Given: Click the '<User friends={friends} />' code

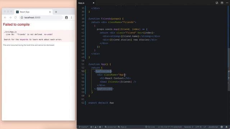Looking at the screenshot, I should 118,82.
